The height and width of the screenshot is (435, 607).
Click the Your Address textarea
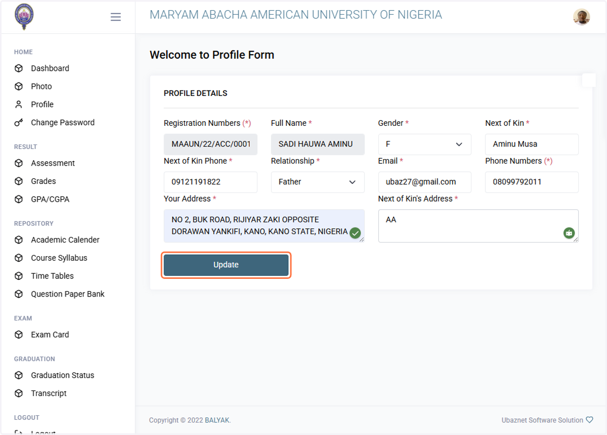(264, 226)
